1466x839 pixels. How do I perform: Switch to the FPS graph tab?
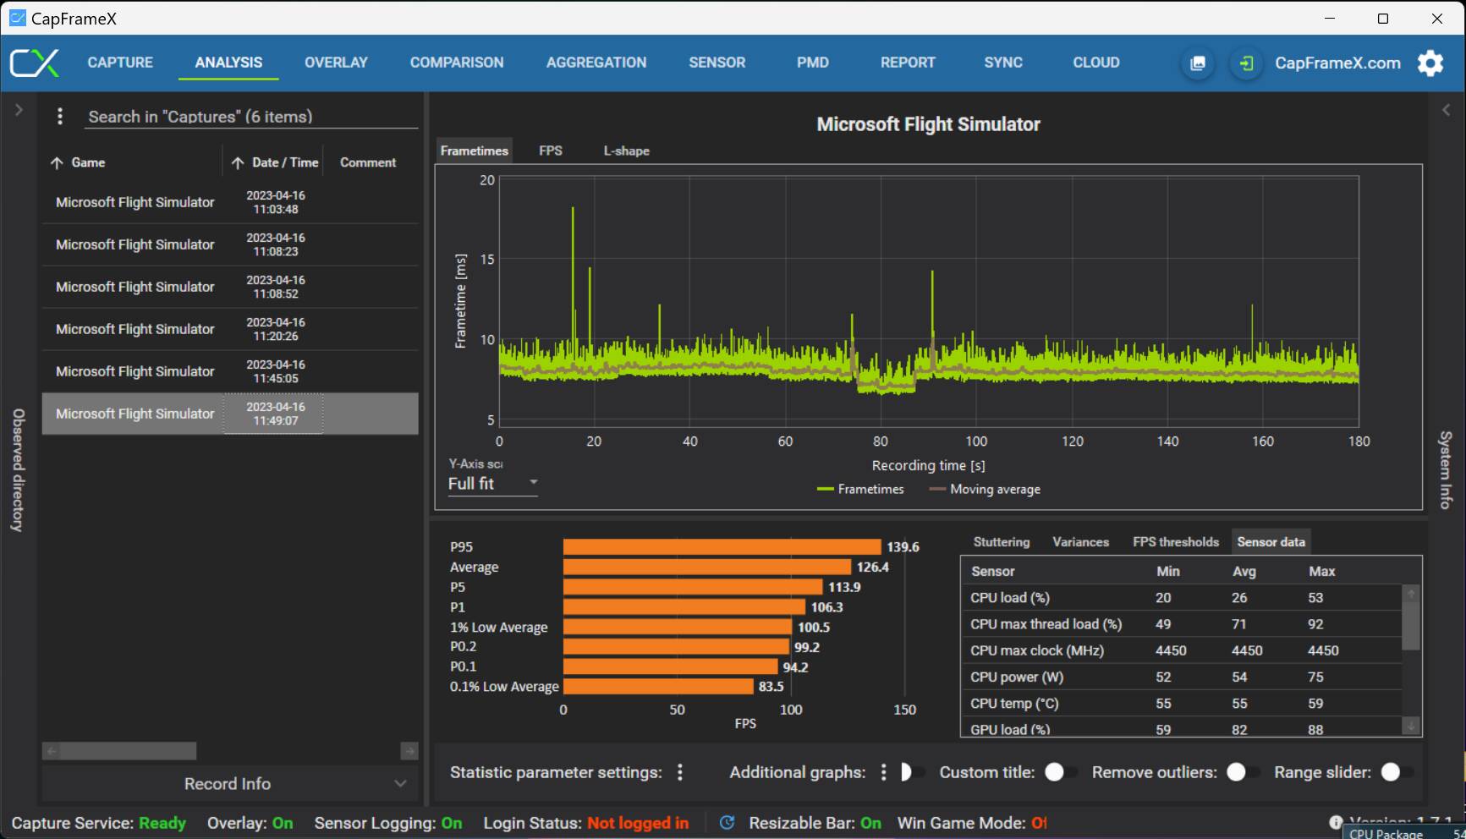pyautogui.click(x=551, y=151)
